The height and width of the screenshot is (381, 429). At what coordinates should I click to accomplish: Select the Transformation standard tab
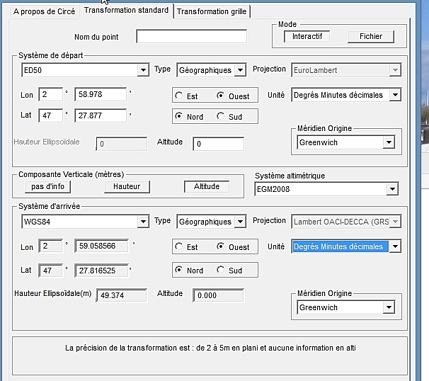[x=126, y=11]
